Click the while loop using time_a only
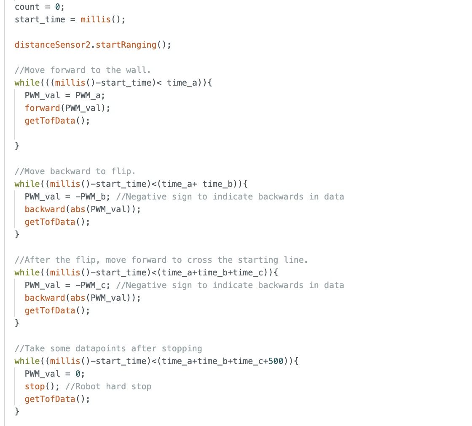 [113, 83]
